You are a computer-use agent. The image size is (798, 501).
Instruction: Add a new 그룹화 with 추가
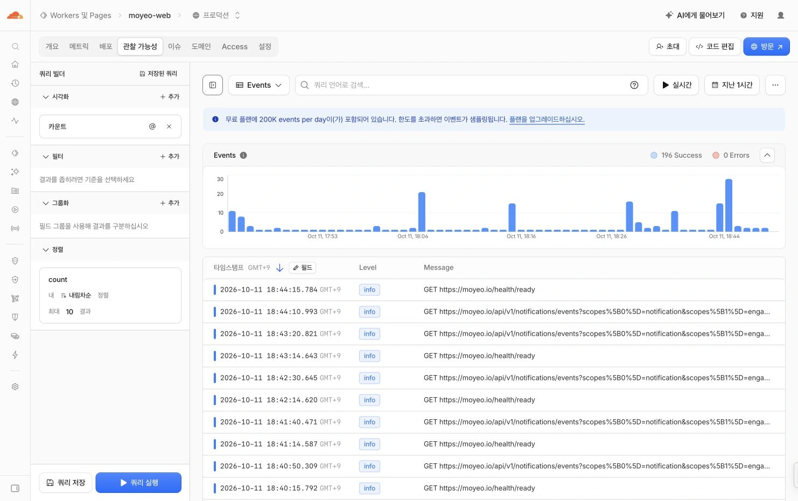[x=170, y=203]
